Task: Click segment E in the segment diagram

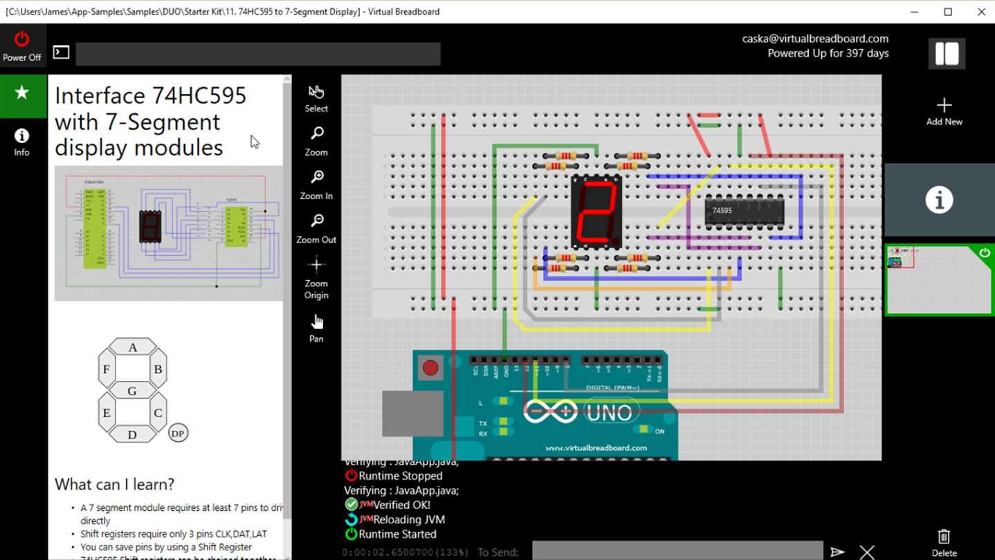Action: (x=107, y=413)
